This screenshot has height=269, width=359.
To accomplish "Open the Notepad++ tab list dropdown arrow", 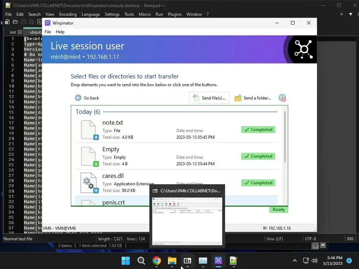I will (351, 14).
